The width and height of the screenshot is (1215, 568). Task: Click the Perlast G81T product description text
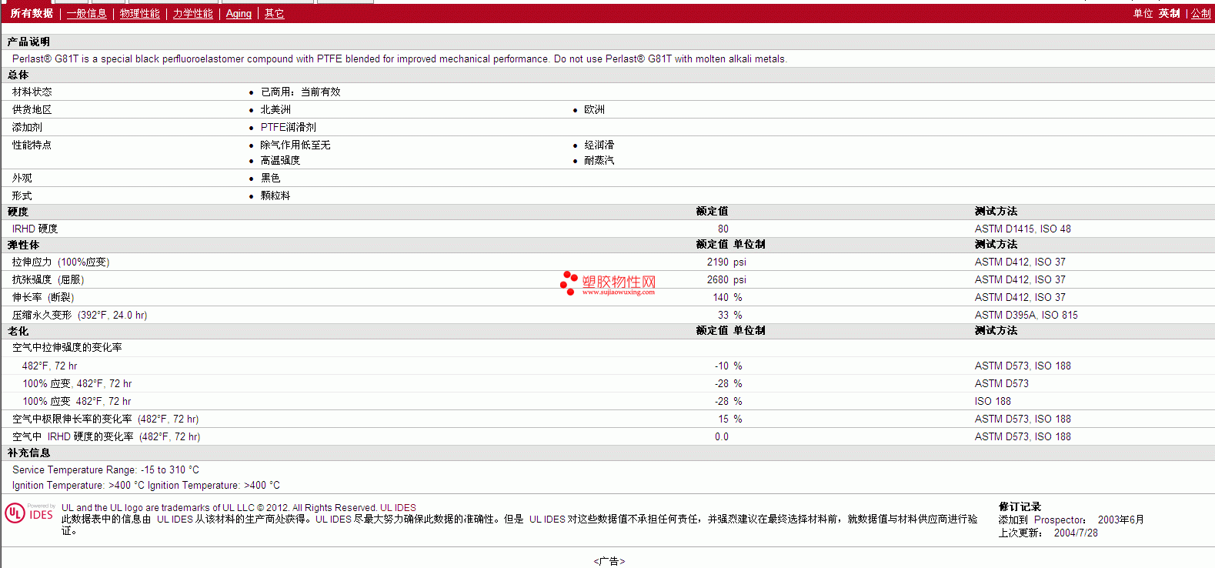[x=399, y=58]
